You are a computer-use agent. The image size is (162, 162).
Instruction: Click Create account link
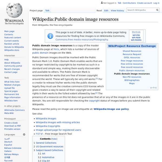click(144, 3)
